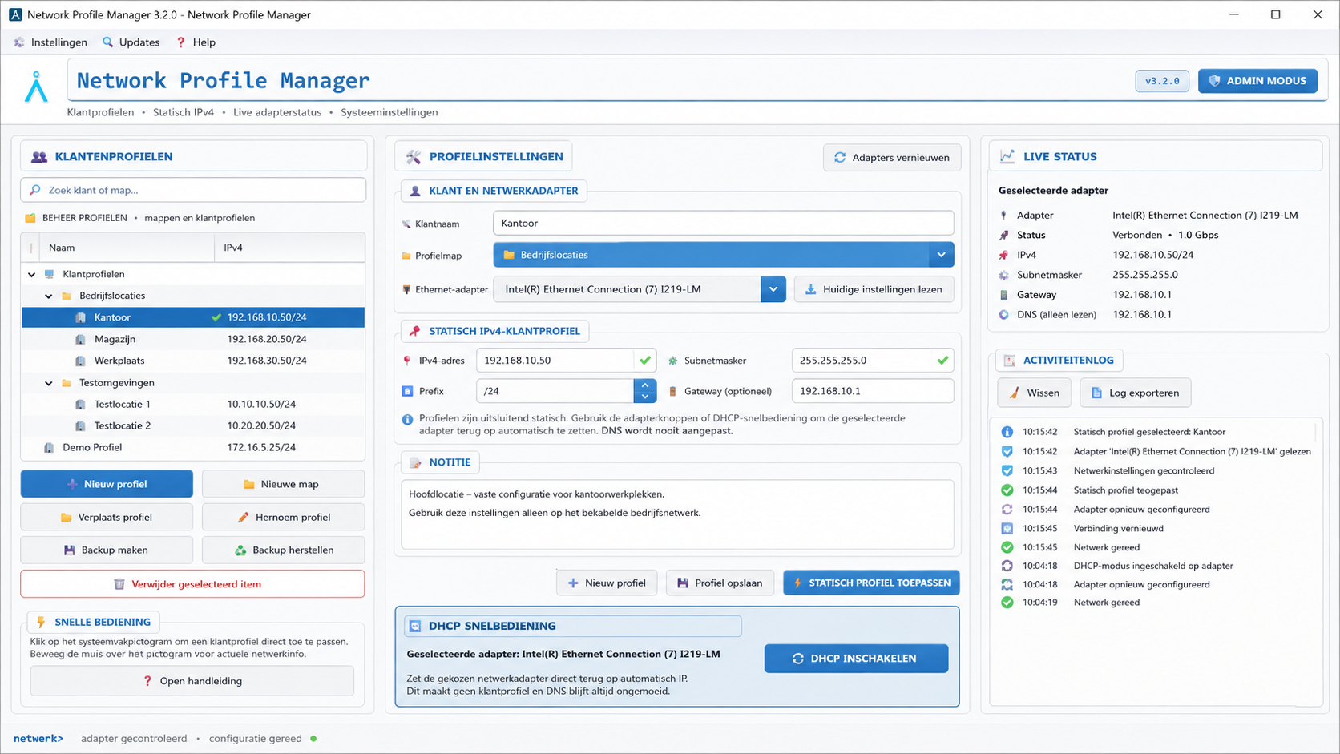Click STATISCH PROFIEL TOEPASSEN button
Image resolution: width=1340 pixels, height=754 pixels.
click(x=871, y=583)
